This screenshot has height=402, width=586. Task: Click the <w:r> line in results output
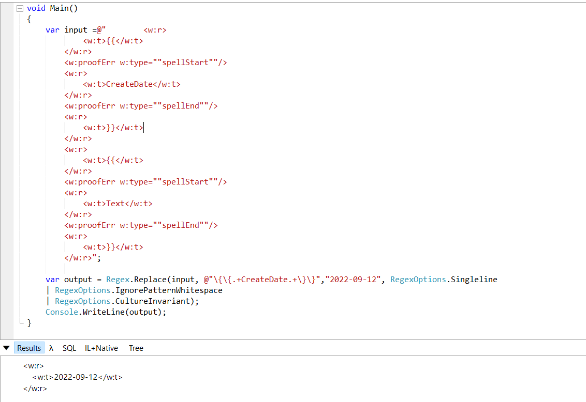(34, 366)
